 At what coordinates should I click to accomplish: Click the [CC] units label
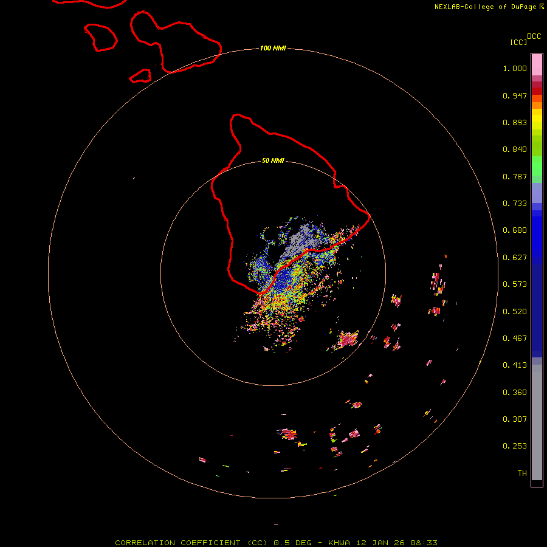click(x=518, y=42)
